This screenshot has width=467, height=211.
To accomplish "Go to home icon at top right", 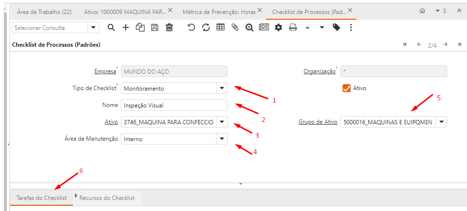I will coord(422,11).
